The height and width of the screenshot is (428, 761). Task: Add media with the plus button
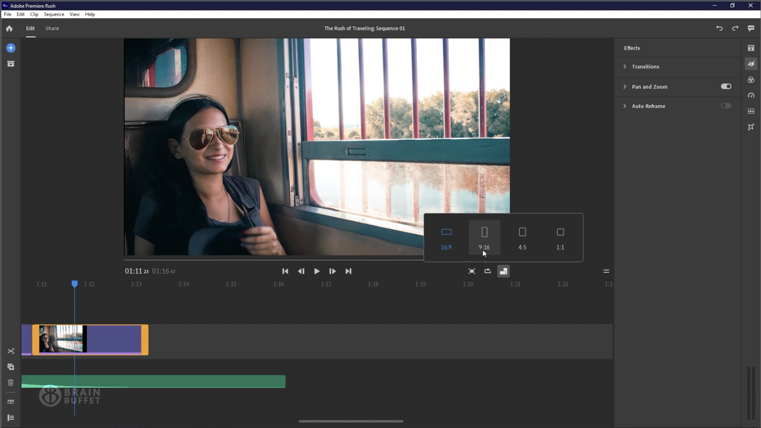[10, 48]
